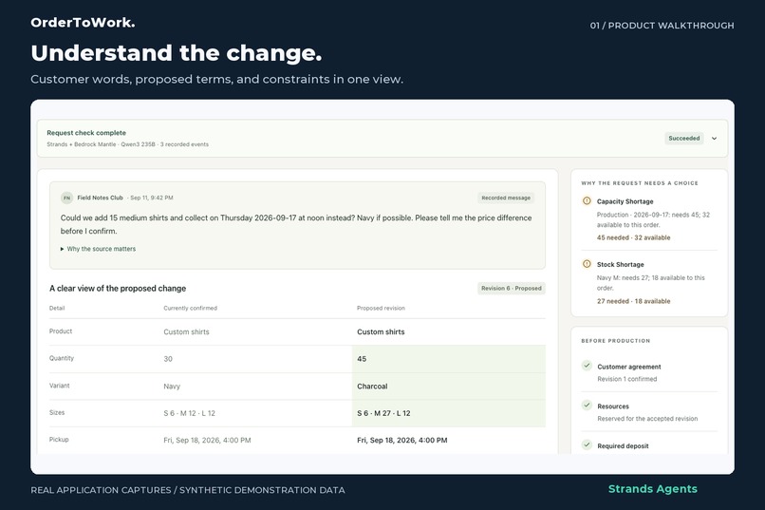
Task: Click the Proposed revision column header
Action: tap(381, 308)
